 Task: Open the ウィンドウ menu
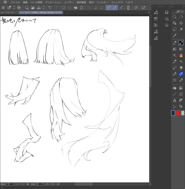click(x=117, y=2)
